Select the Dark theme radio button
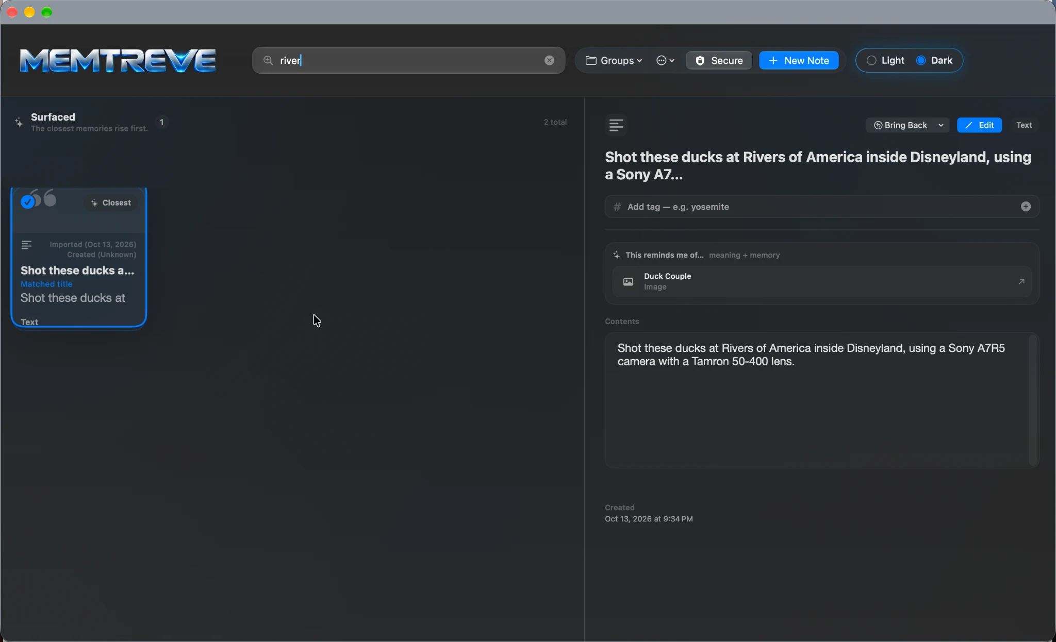Viewport: 1056px width, 642px height. (x=921, y=60)
